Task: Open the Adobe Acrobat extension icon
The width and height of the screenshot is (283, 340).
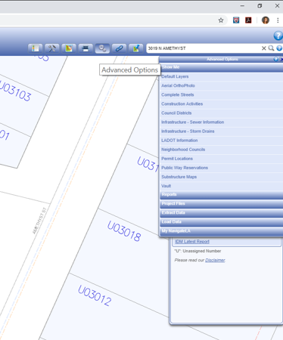Action: pos(248,20)
